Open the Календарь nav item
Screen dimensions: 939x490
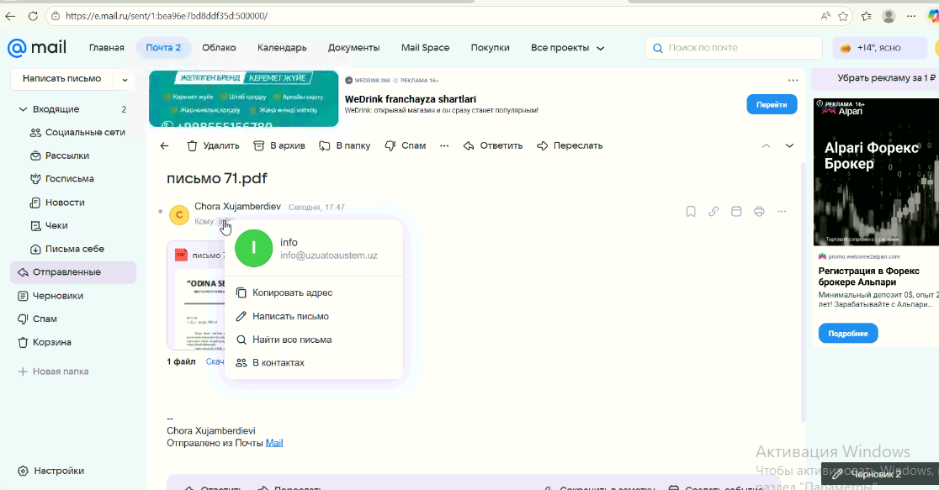(x=282, y=48)
